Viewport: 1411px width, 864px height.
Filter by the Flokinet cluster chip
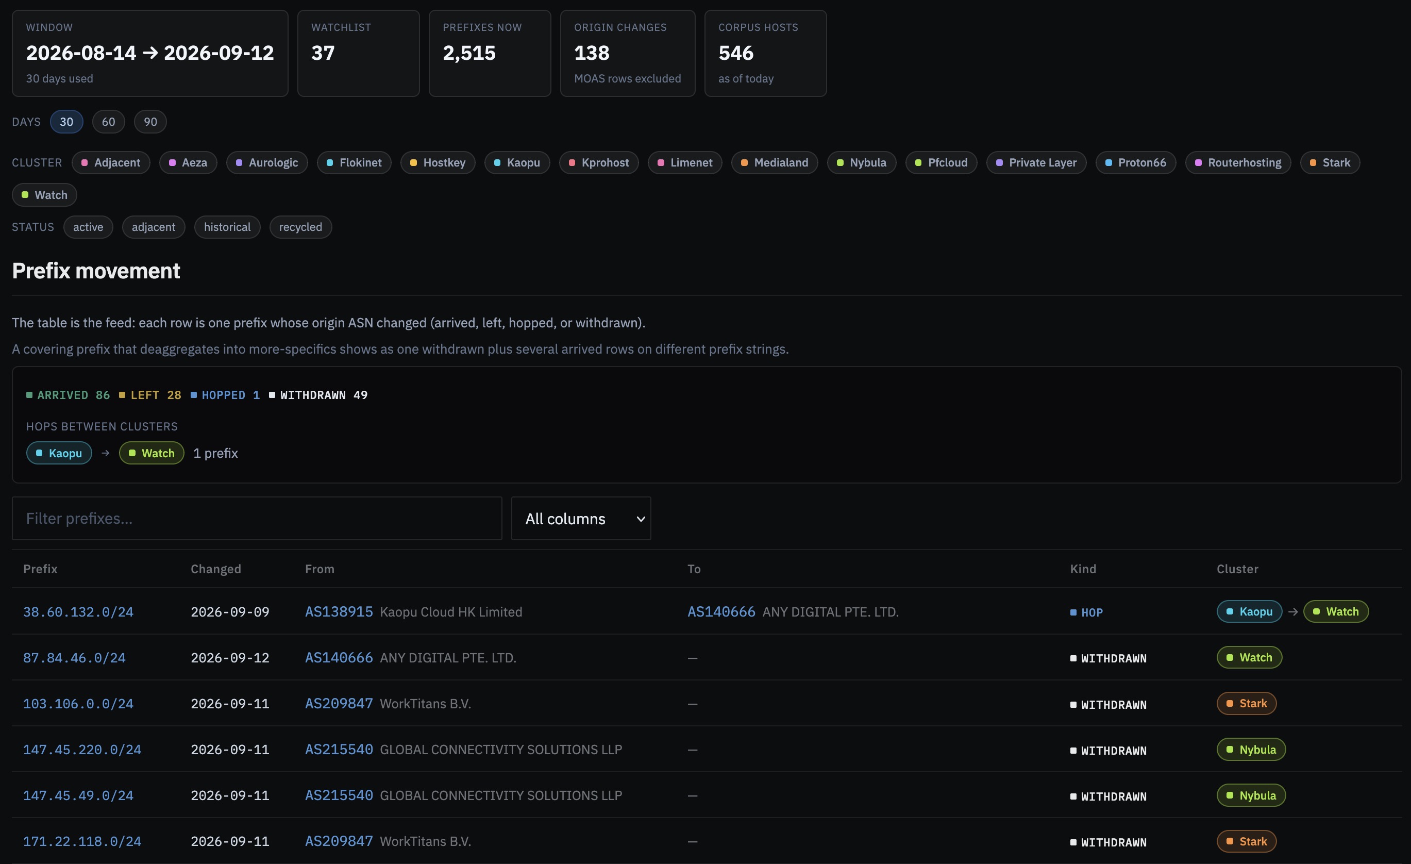[x=354, y=162]
